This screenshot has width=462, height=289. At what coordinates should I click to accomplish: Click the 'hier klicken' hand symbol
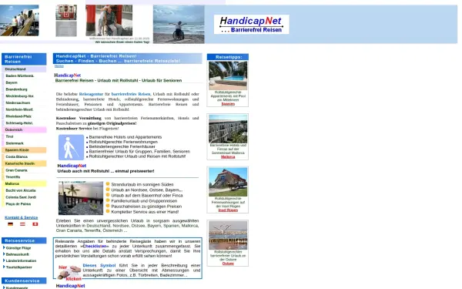[x=69, y=272]
